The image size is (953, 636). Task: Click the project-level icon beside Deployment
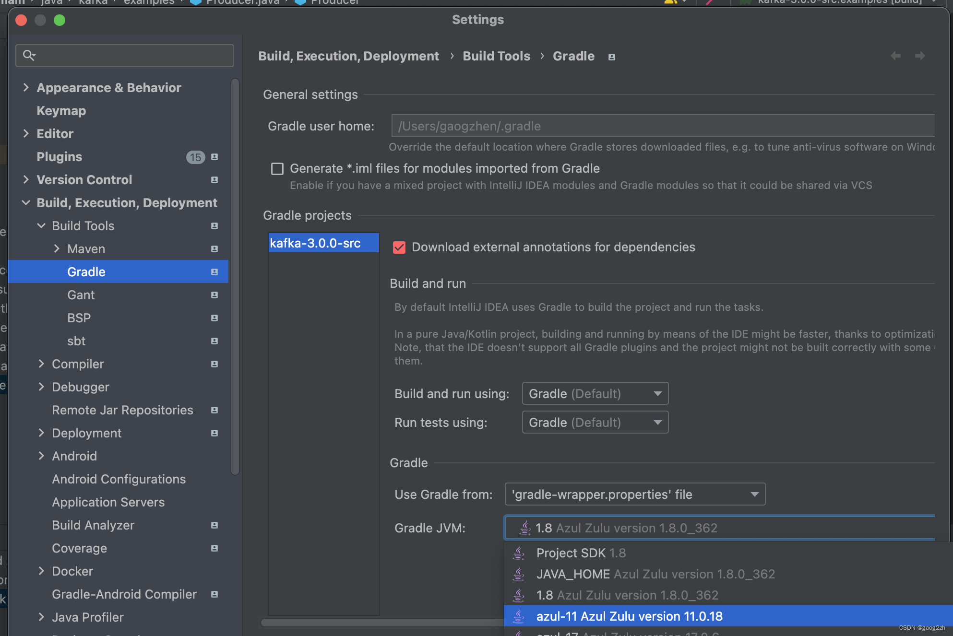214,433
